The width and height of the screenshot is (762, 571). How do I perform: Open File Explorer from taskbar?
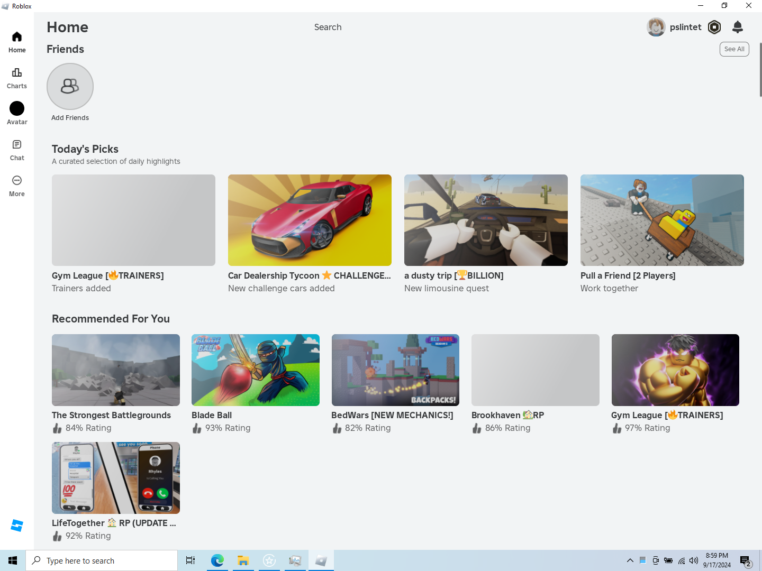[243, 560]
